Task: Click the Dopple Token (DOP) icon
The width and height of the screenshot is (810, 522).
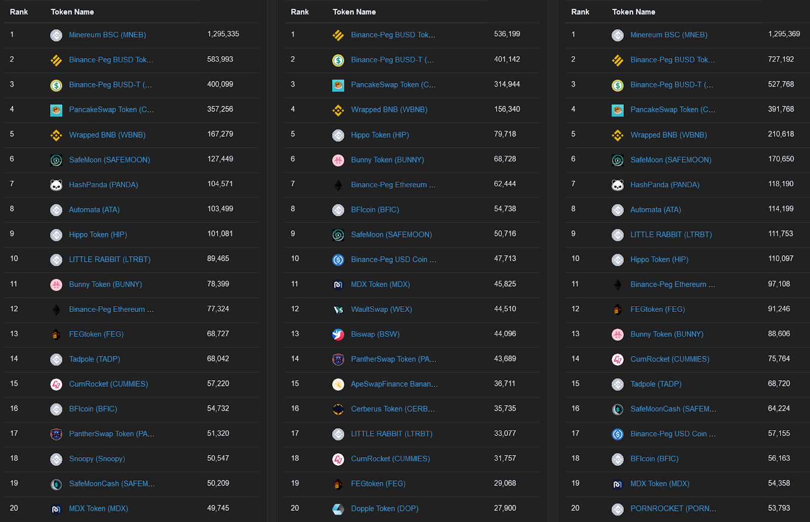Action: tap(338, 509)
